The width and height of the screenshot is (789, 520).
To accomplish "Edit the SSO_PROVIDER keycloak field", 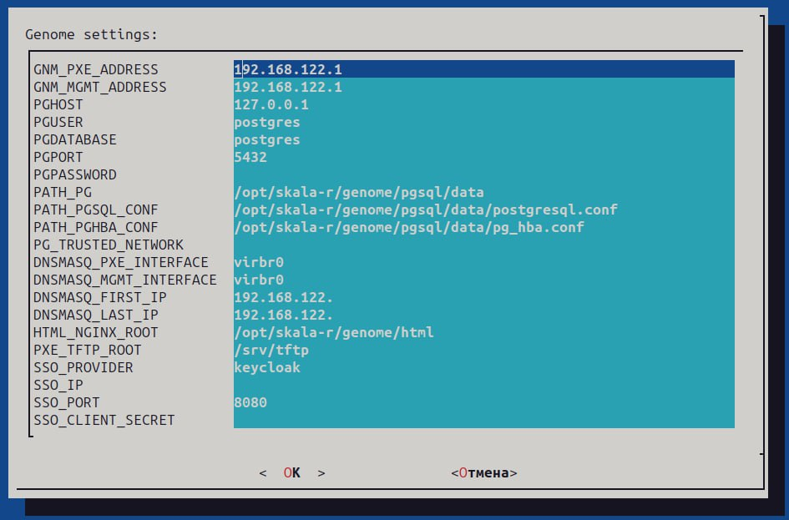I will coord(483,367).
